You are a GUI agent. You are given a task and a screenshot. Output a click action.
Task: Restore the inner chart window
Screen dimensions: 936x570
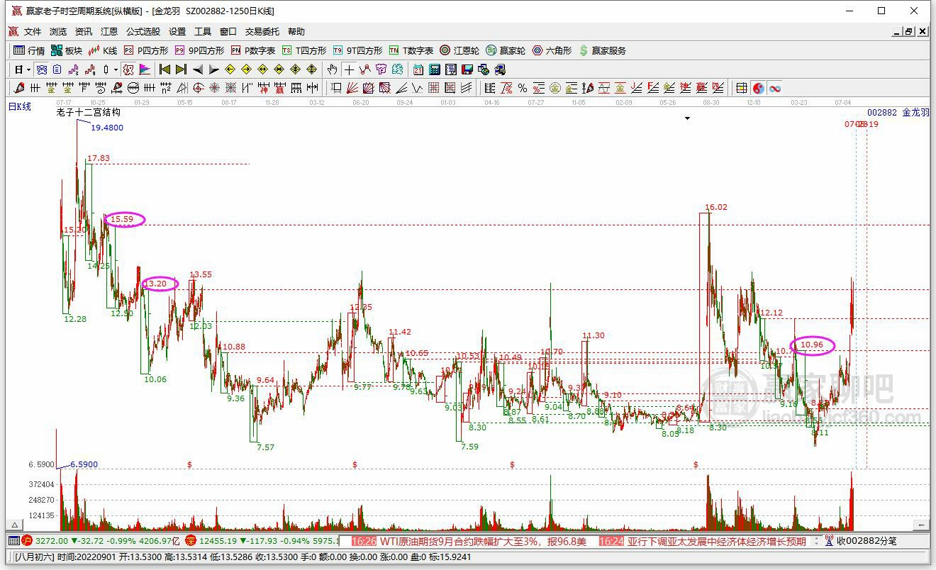click(908, 32)
